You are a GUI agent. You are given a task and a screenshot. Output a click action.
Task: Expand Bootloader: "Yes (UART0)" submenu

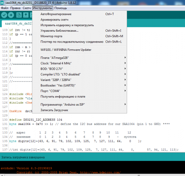click(79, 85)
